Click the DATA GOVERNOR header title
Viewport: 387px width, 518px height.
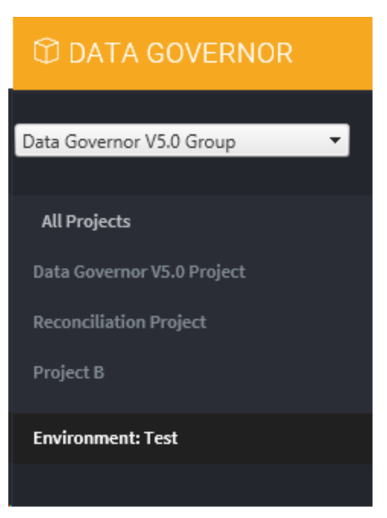coord(181,53)
